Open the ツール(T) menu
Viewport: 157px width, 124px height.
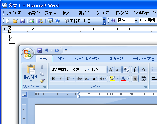pos(103,13)
